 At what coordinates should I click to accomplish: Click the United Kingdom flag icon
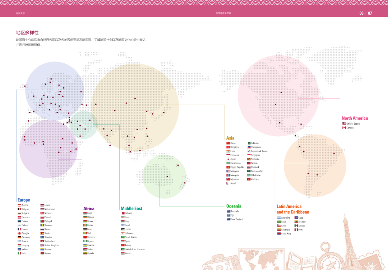42,245
